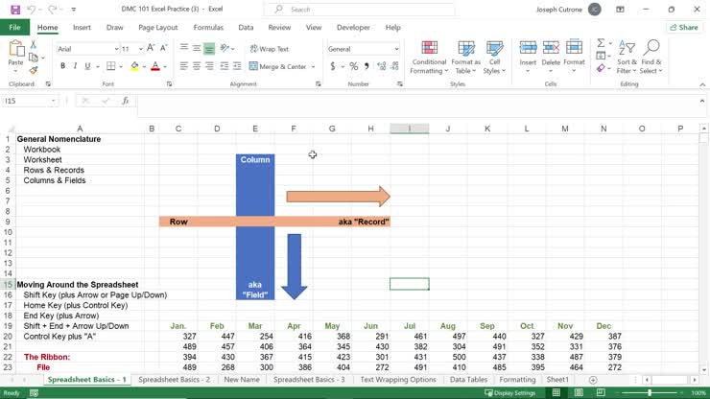Screen dimensions: 710x399
Task: Open the Clear eraser tool
Action: click(601, 68)
